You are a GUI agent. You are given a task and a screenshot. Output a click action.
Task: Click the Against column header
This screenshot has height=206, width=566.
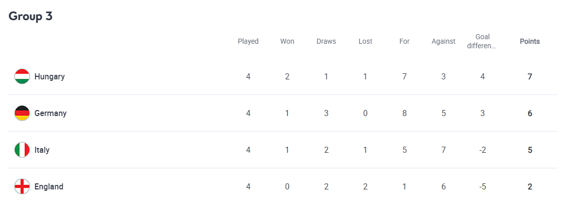(x=443, y=42)
